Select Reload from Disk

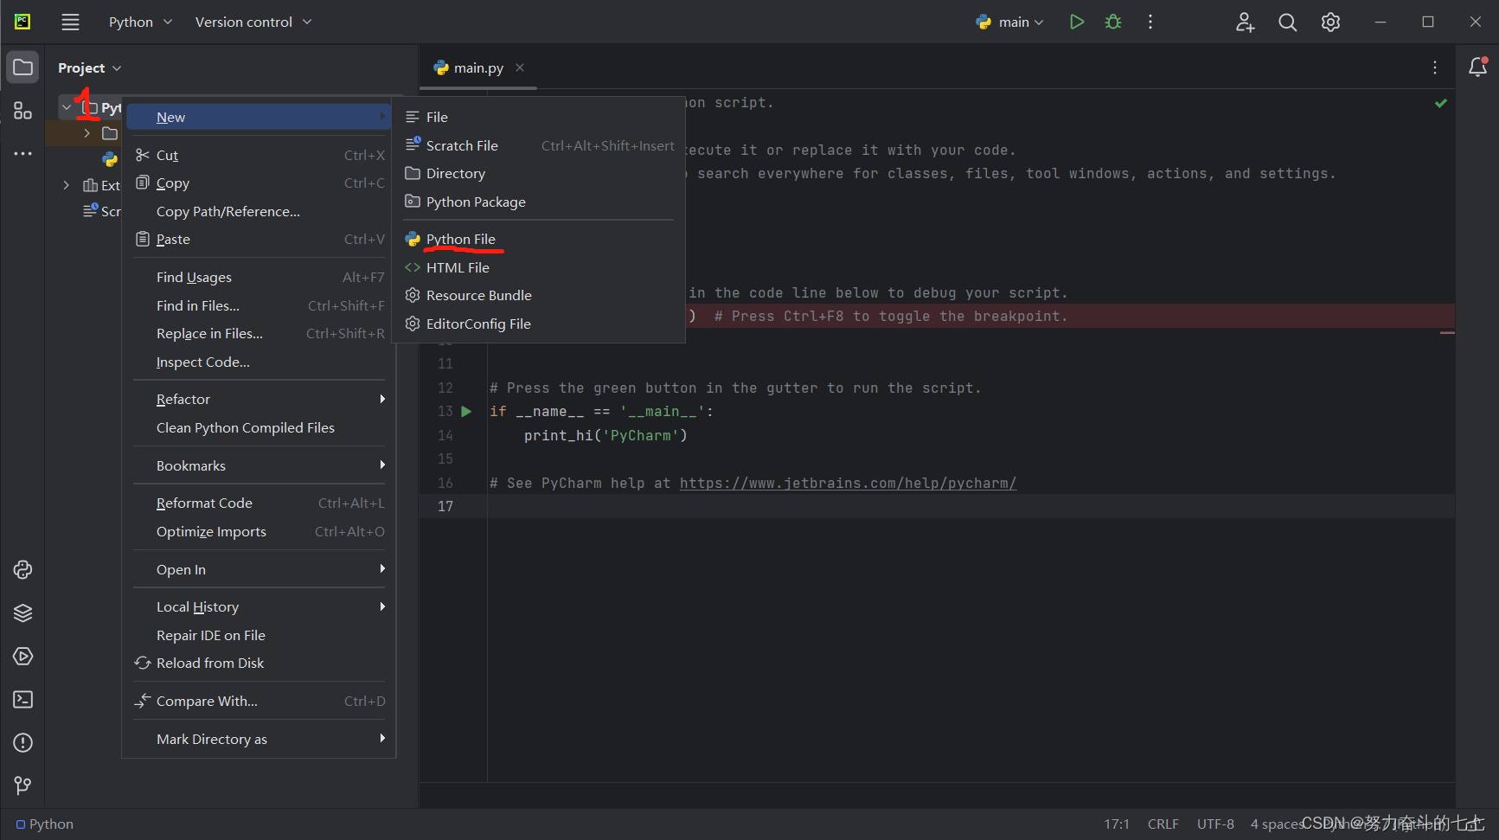tap(259, 663)
